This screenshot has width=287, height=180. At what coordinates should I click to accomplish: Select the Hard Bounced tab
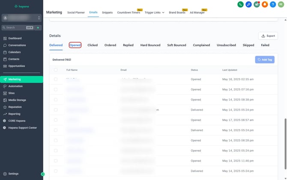(x=150, y=45)
